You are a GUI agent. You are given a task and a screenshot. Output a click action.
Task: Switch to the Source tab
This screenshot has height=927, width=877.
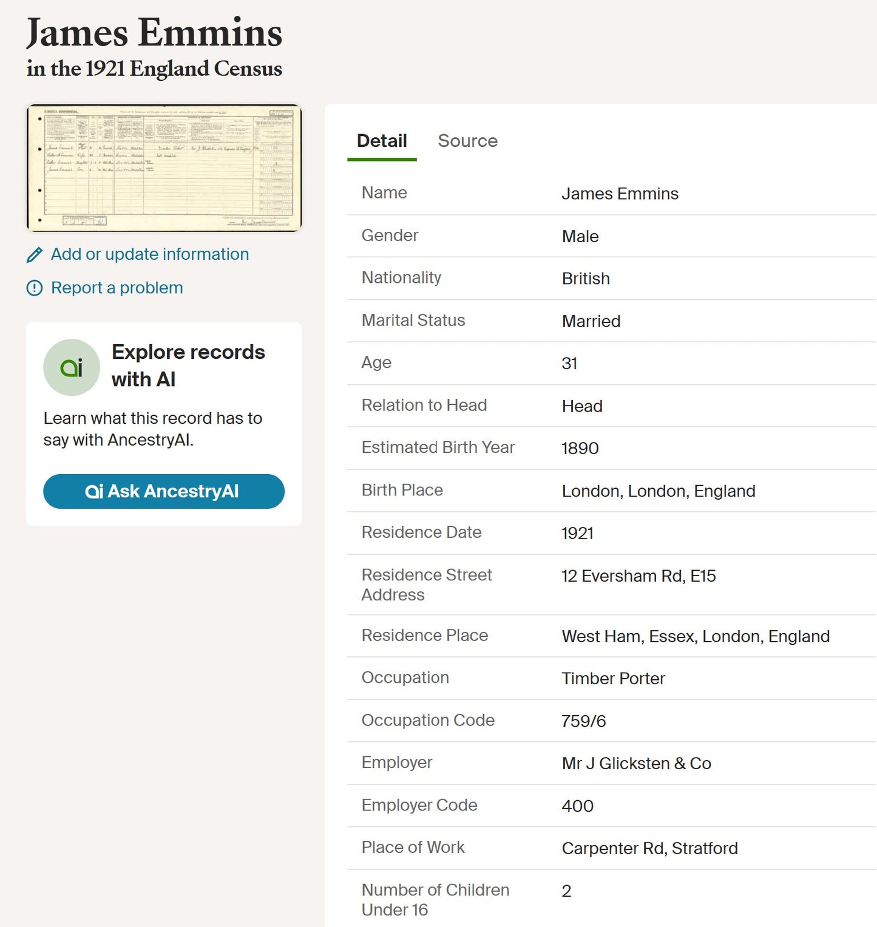coord(467,141)
